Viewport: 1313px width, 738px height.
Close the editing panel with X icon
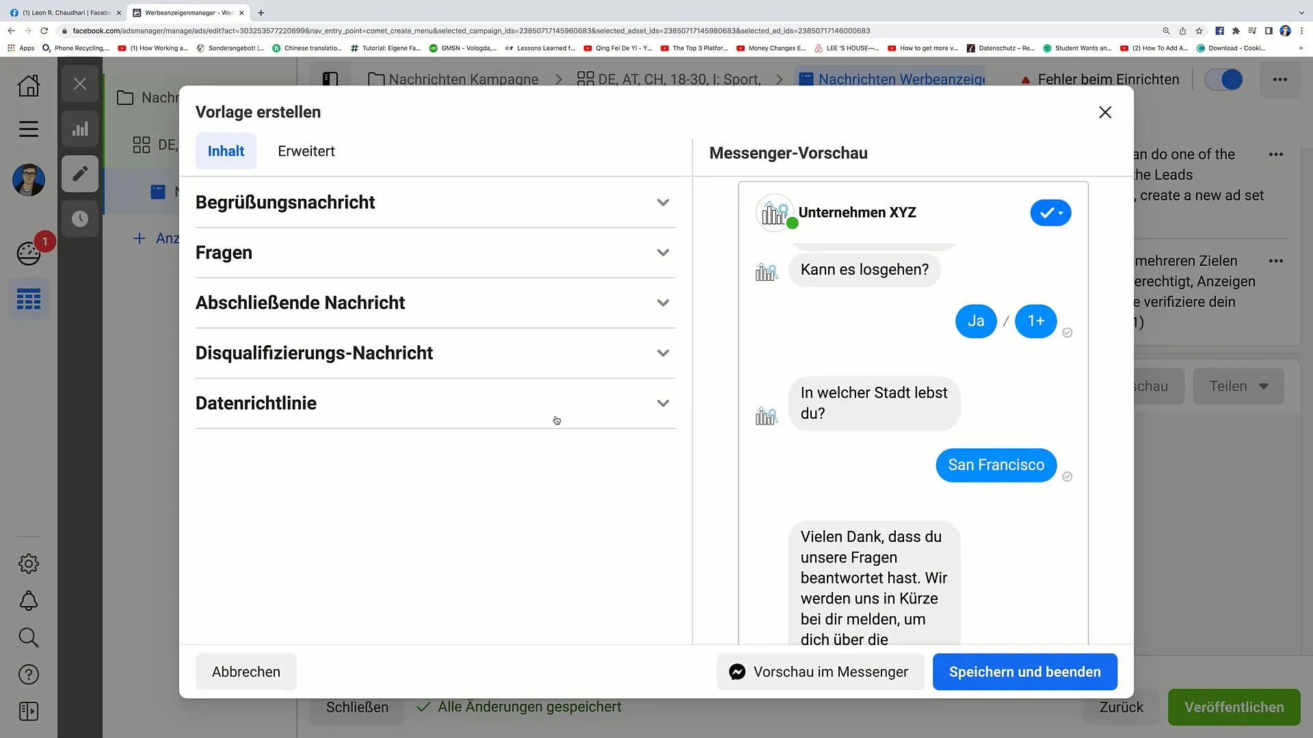80,84
